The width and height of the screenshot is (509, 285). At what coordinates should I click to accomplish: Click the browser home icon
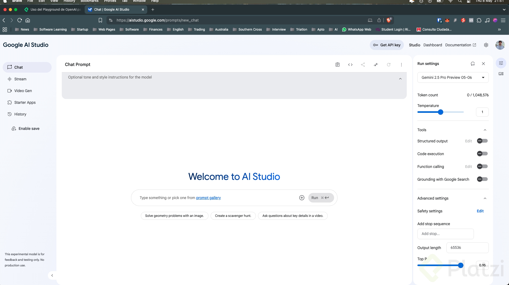tap(28, 20)
